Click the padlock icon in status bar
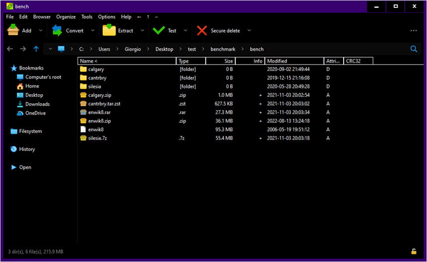Viewport: 427px width, 262px height. coord(414,252)
